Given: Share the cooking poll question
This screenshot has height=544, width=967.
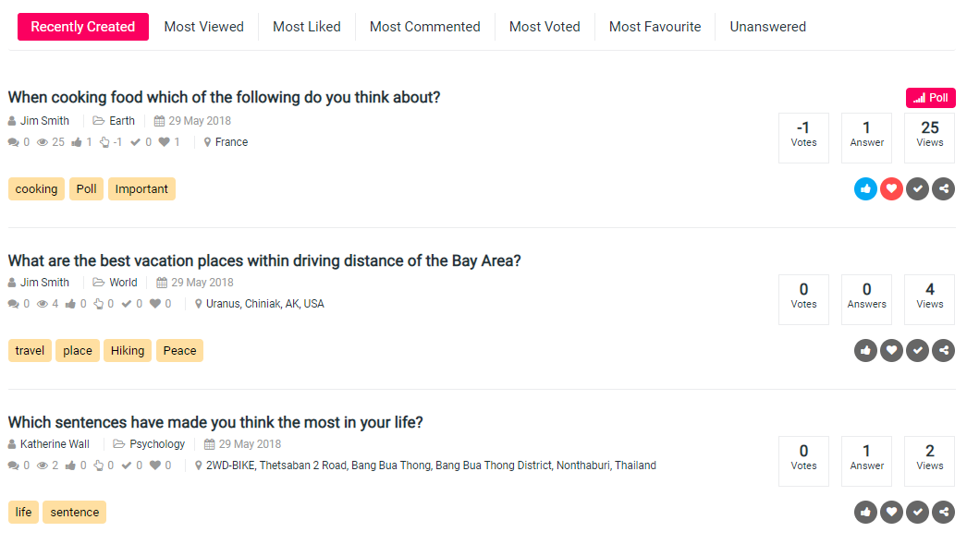Looking at the screenshot, I should click(x=943, y=189).
